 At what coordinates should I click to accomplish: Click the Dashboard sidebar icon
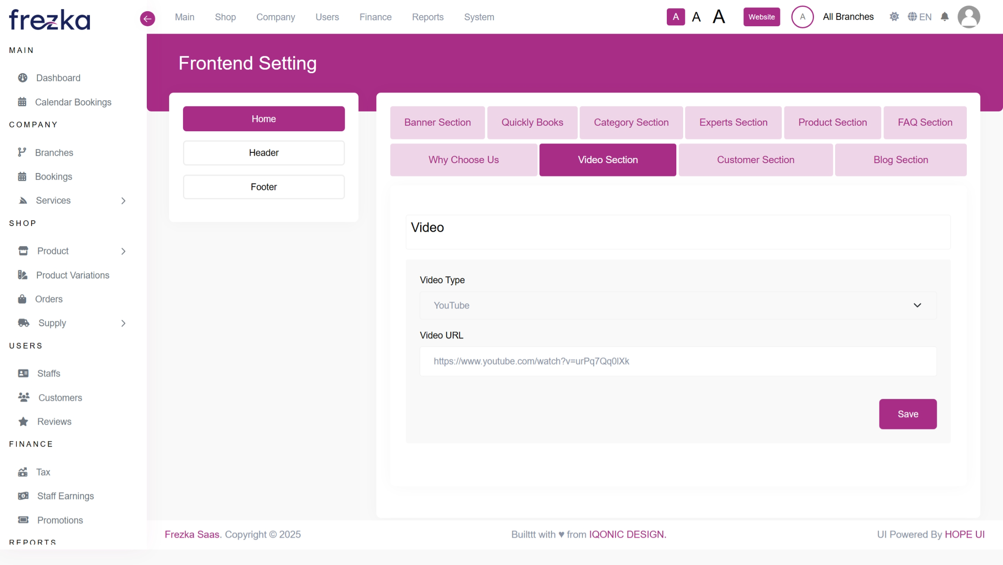(x=22, y=78)
